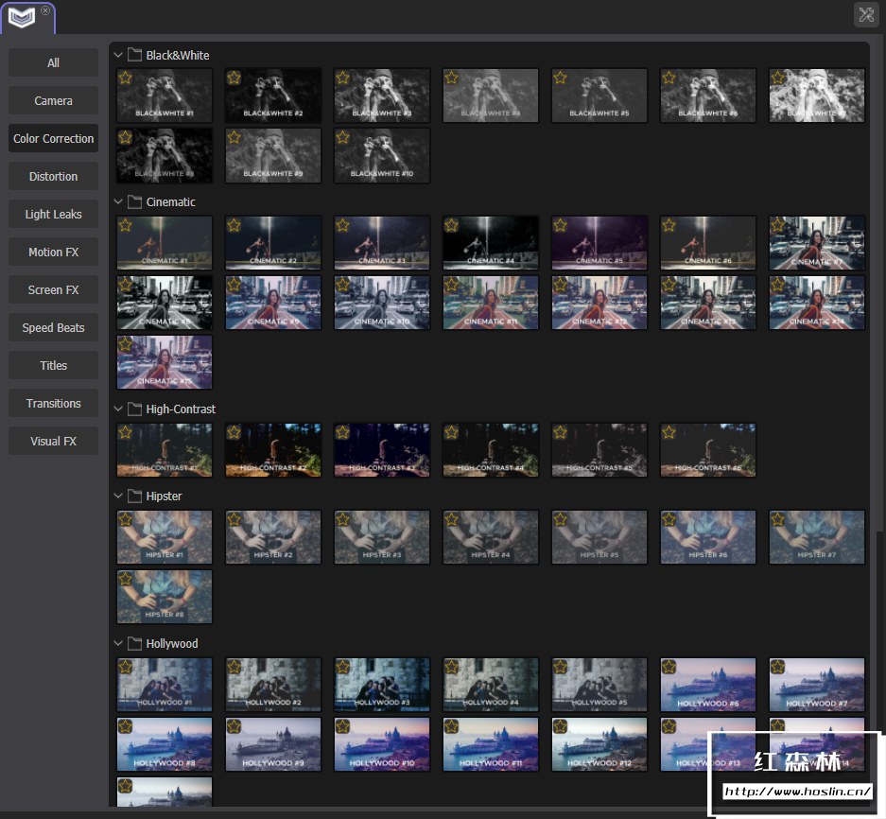
Task: Star the Black&White #6 preset
Action: [669, 78]
